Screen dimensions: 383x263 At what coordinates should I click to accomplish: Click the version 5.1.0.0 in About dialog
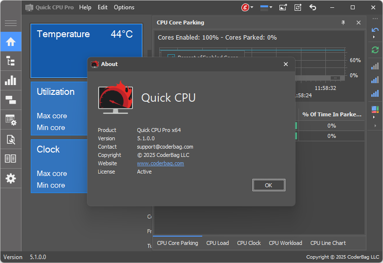point(146,138)
